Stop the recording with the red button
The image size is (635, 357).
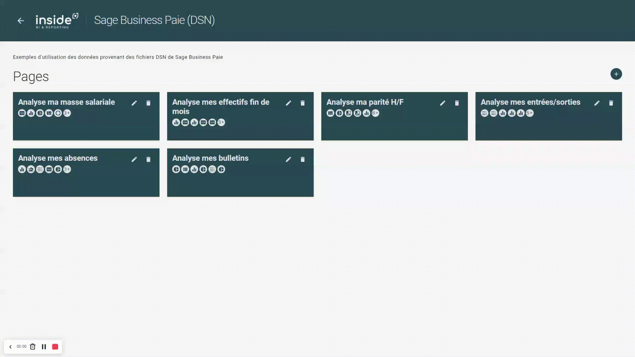click(x=55, y=347)
